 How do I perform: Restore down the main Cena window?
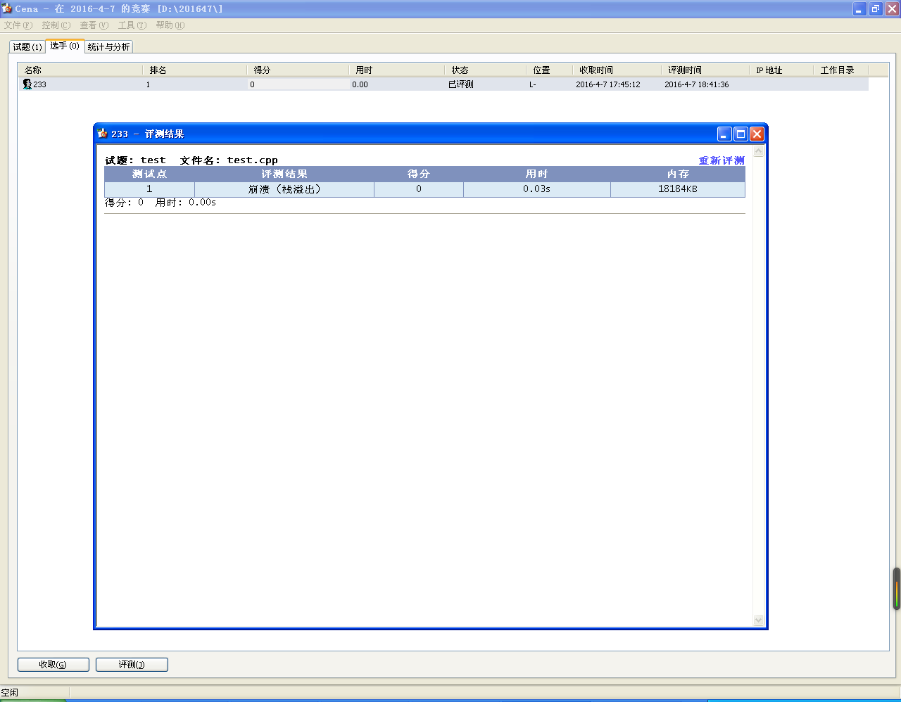pos(876,8)
